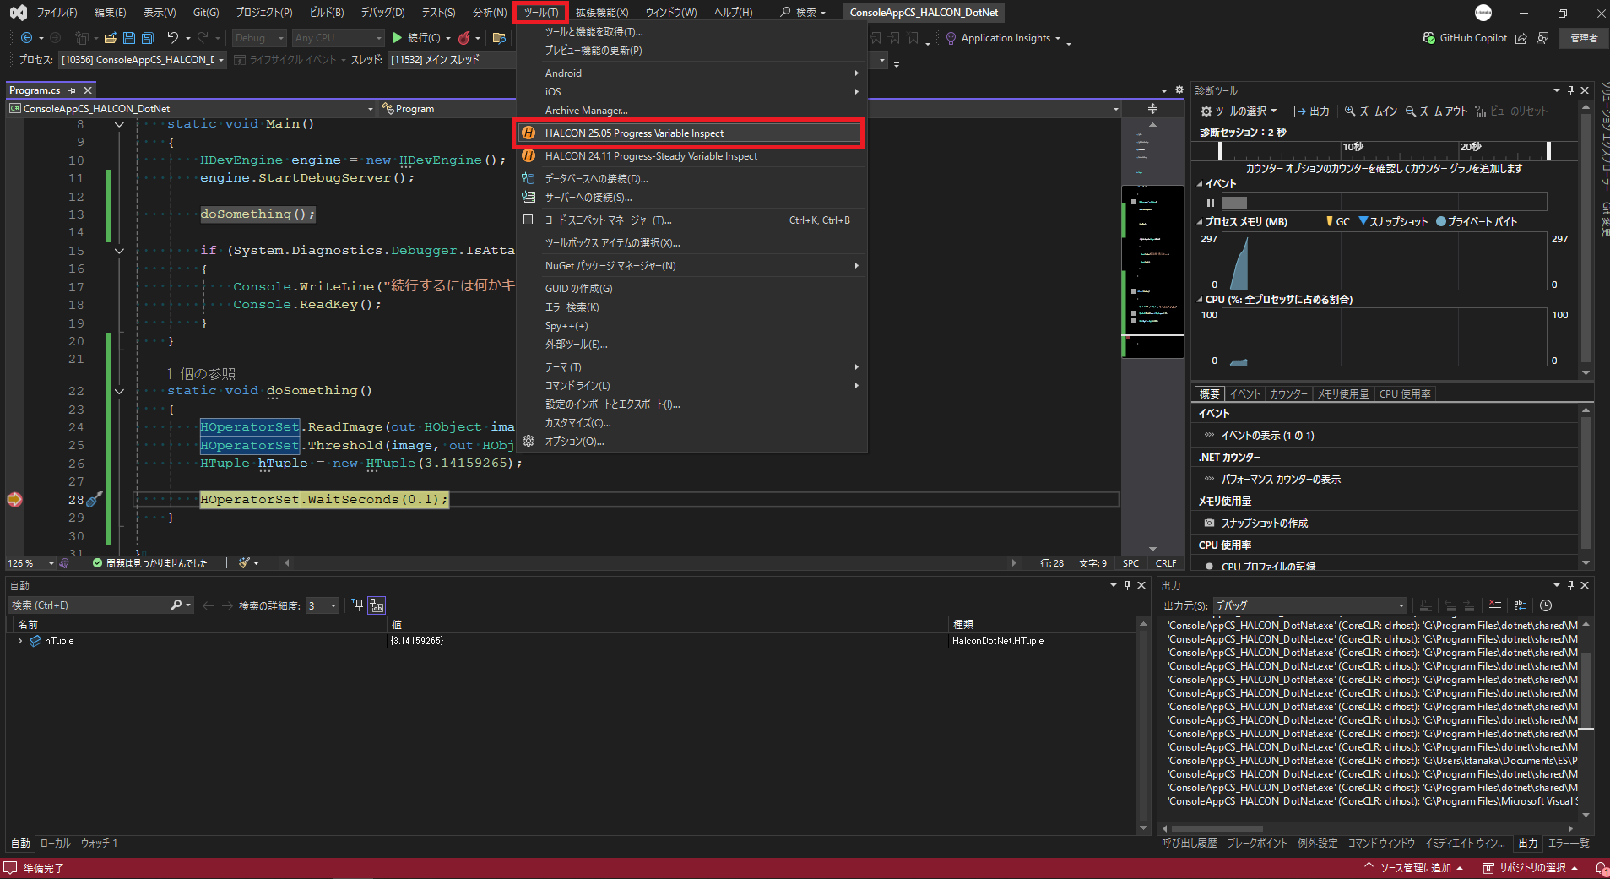
Task: Toggle word wrap in Output panel
Action: pos(1521,605)
